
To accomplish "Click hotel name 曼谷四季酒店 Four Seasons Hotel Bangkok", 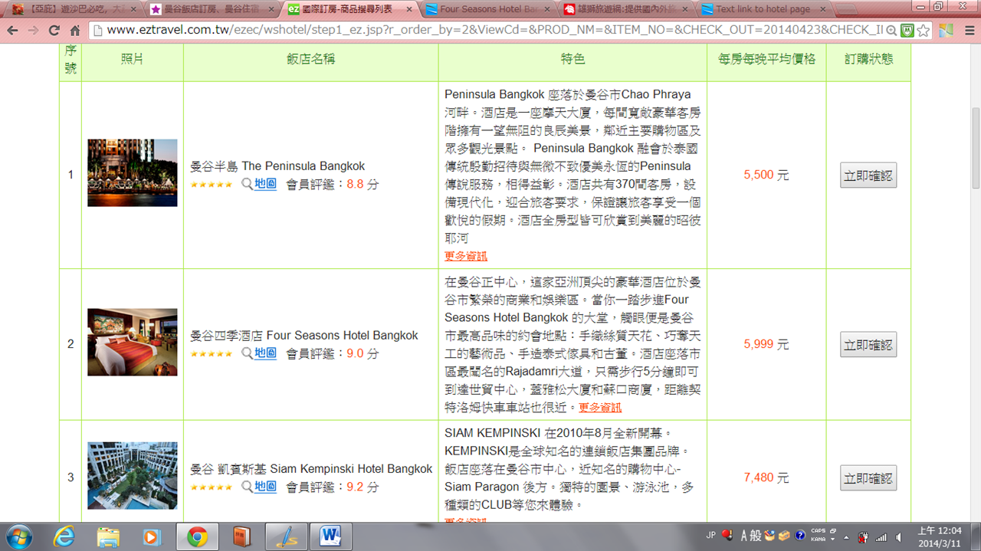I will pos(304,336).
